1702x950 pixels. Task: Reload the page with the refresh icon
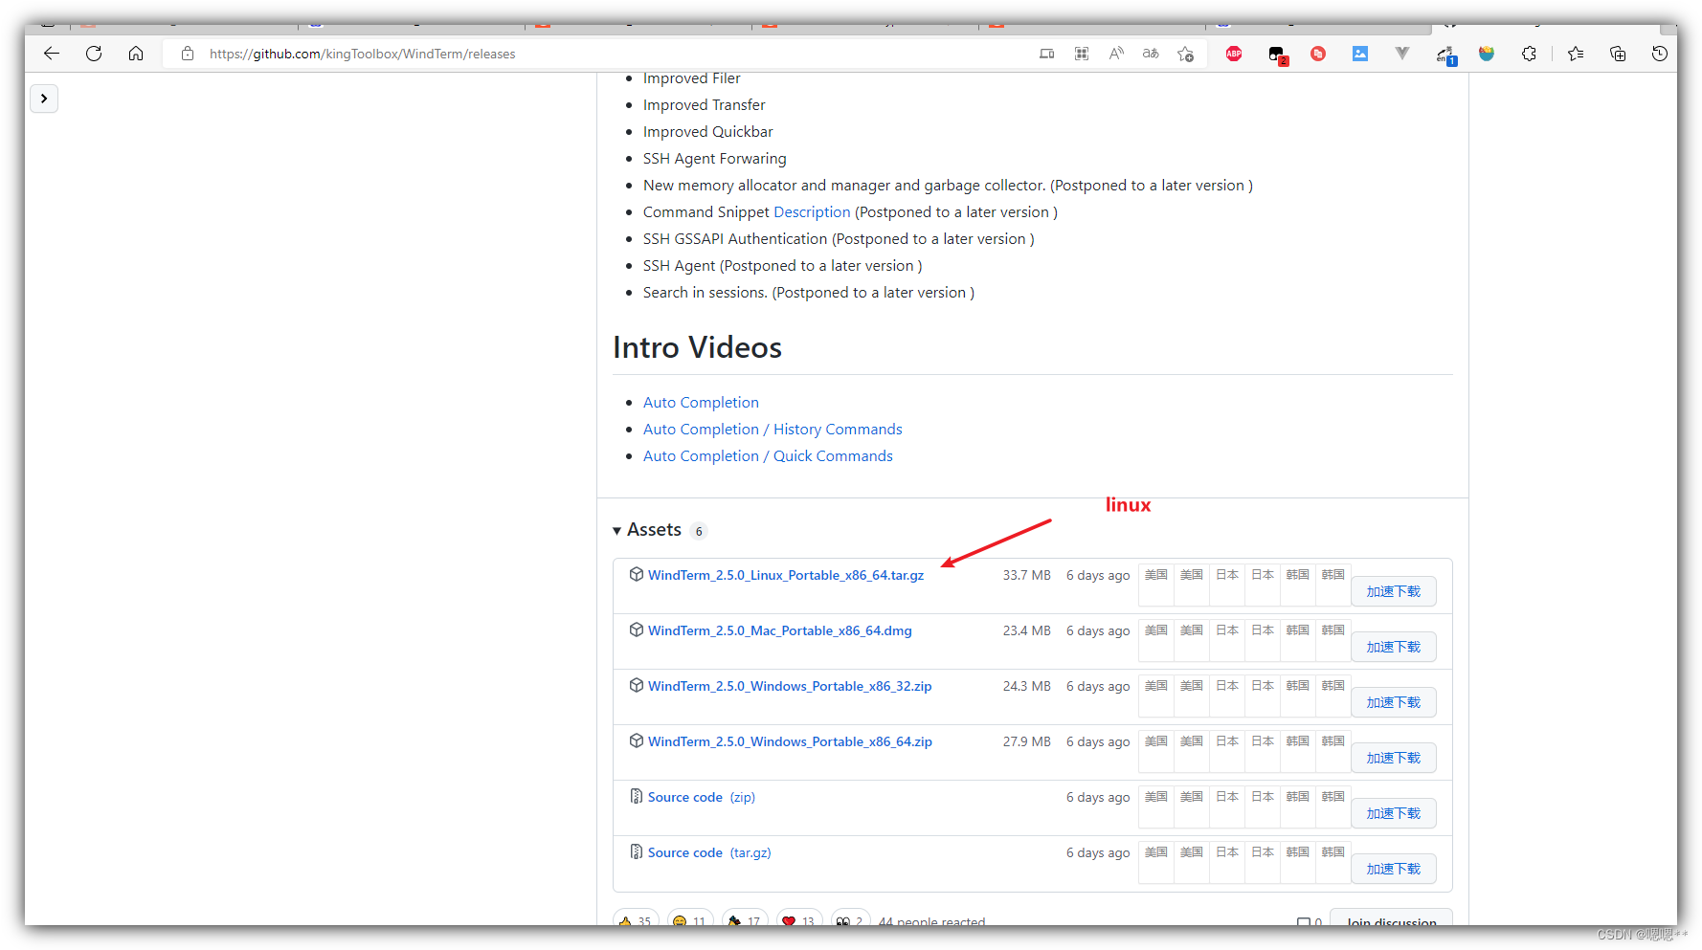click(x=94, y=54)
